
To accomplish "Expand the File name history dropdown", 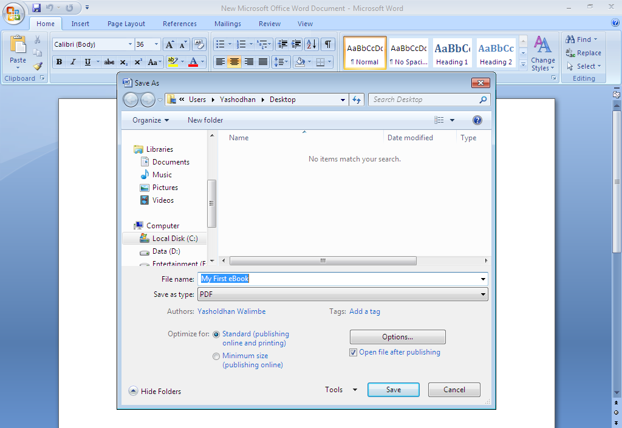I will tap(483, 279).
